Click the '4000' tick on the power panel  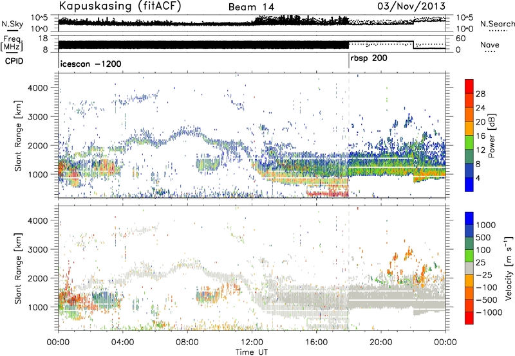(37, 87)
